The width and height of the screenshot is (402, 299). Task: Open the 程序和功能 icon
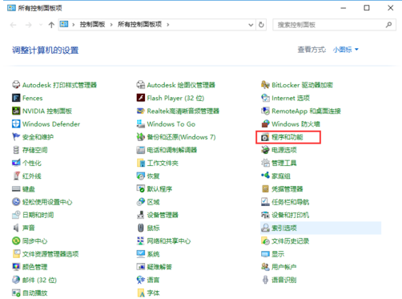[x=265, y=137]
